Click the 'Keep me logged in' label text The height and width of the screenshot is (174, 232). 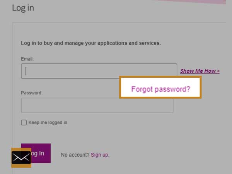(x=48, y=123)
